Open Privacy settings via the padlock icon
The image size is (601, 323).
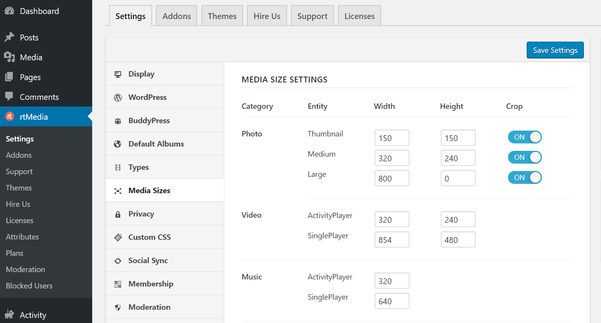[x=118, y=214]
